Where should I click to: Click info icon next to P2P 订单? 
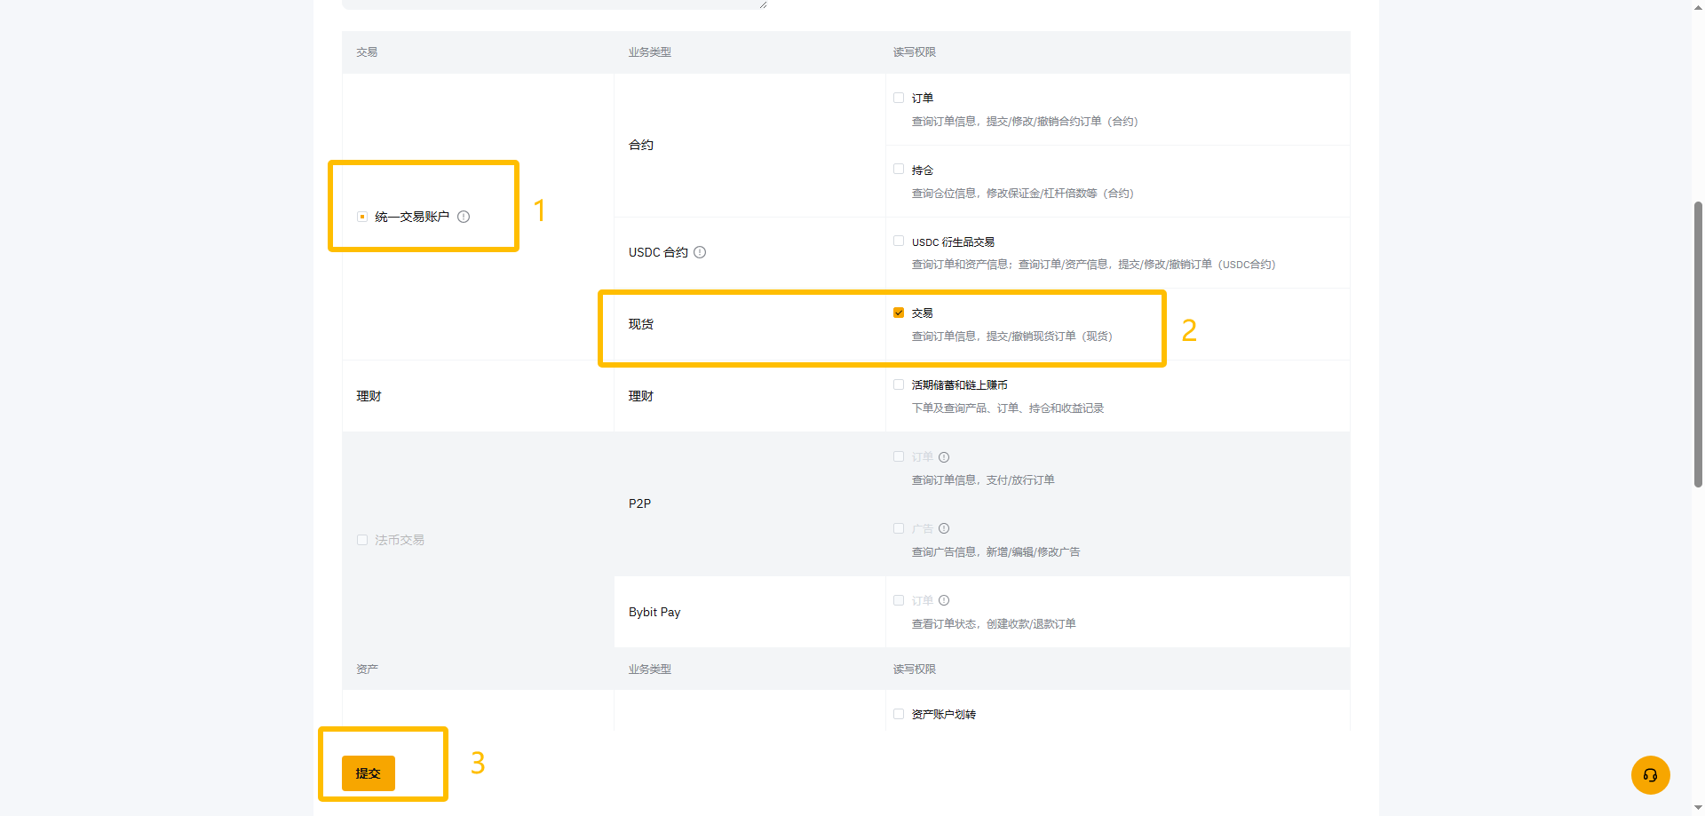click(944, 457)
